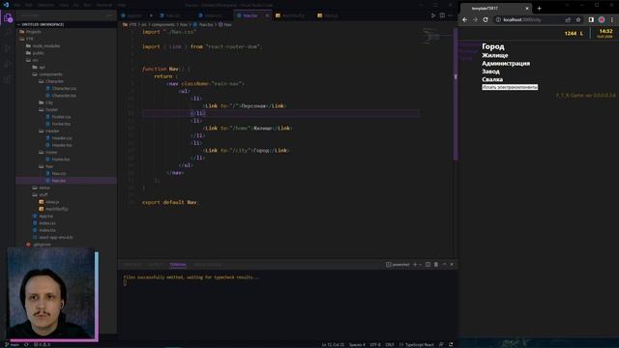Image resolution: width=619 pixels, height=348 pixels.
Task: Click the browser back arrow
Action: [x=464, y=19]
